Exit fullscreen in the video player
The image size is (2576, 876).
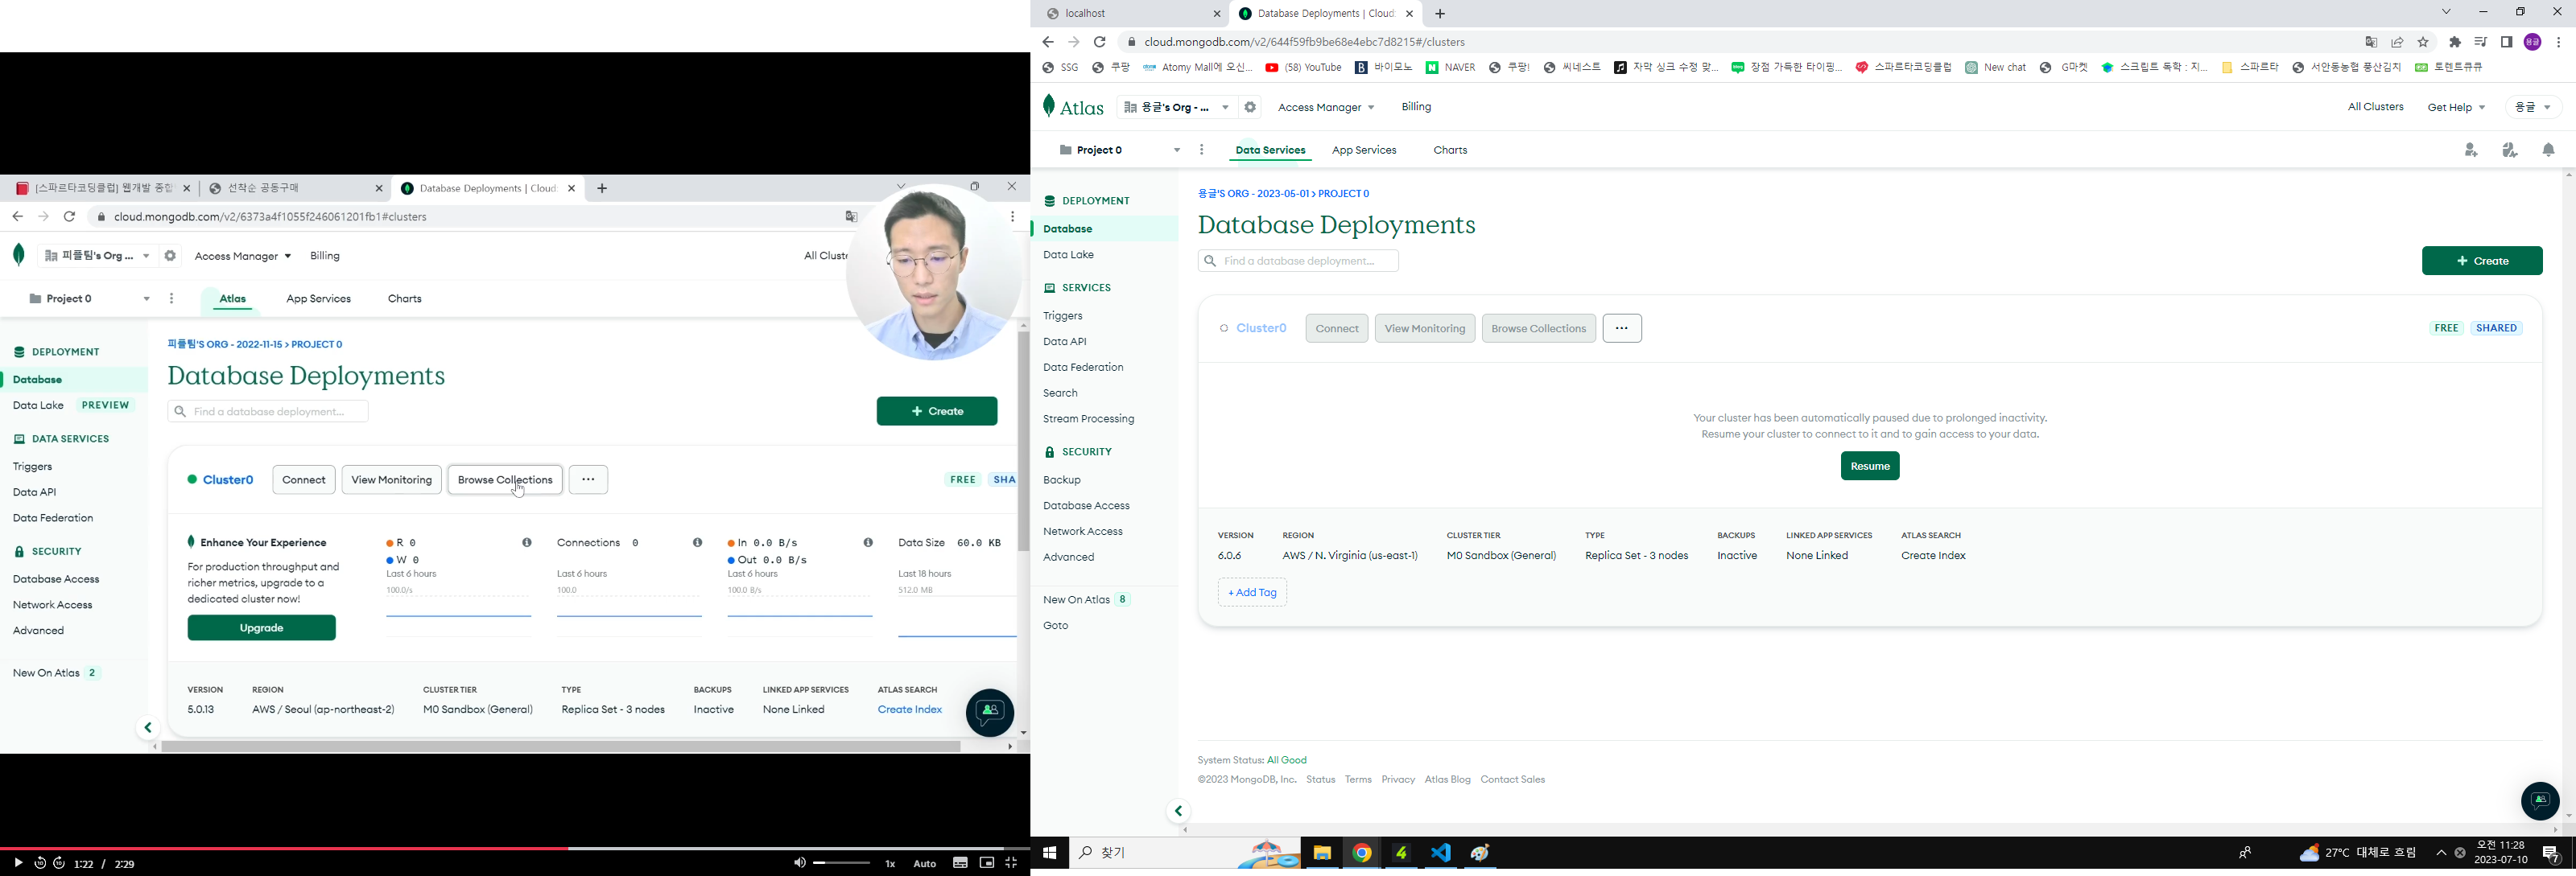[1012, 863]
